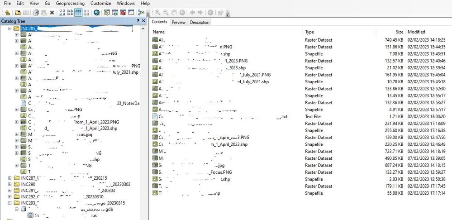The width and height of the screenshot is (452, 220).
Task: Open the Go menu
Action: (48, 4)
